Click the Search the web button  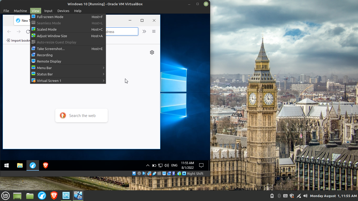click(x=81, y=115)
